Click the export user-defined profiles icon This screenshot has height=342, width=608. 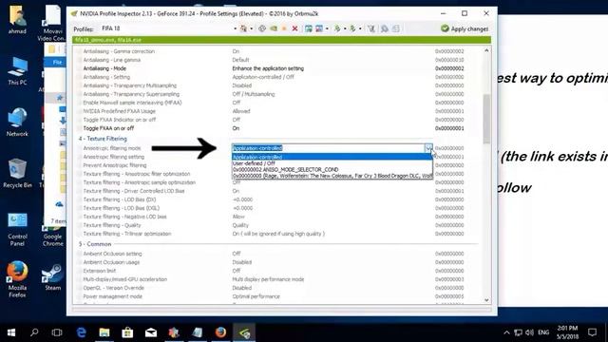[x=337, y=28]
